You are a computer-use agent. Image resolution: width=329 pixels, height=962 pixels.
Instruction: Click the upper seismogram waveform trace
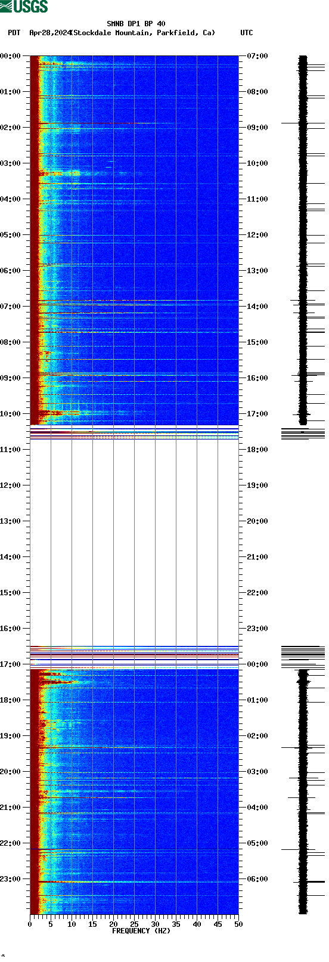(303, 240)
